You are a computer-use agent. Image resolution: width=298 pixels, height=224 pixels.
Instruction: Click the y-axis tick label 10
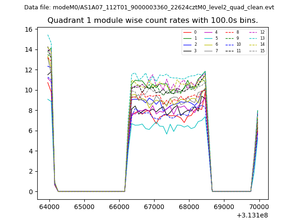tap(28, 90)
